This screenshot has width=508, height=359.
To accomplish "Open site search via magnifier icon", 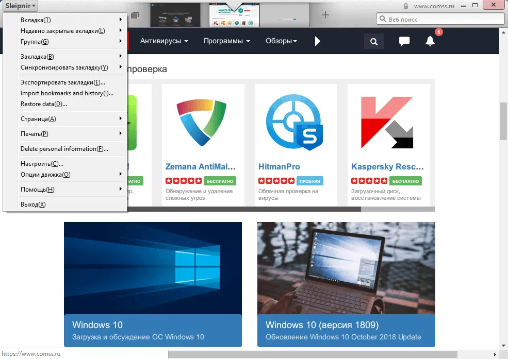I will 374,41.
